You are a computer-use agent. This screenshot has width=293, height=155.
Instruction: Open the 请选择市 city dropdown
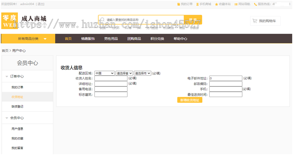[142, 73]
